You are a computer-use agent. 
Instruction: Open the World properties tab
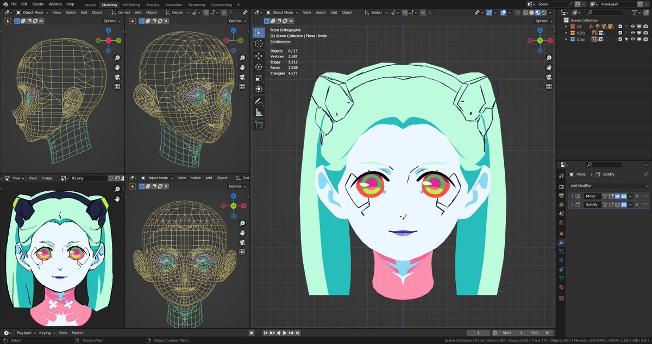pos(562,223)
